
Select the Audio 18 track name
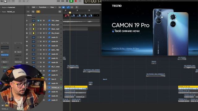point(54,92)
